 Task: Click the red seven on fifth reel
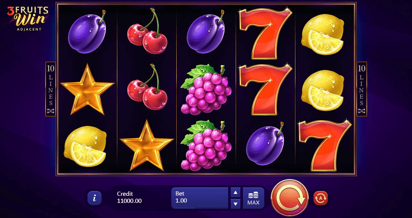coord(325,146)
